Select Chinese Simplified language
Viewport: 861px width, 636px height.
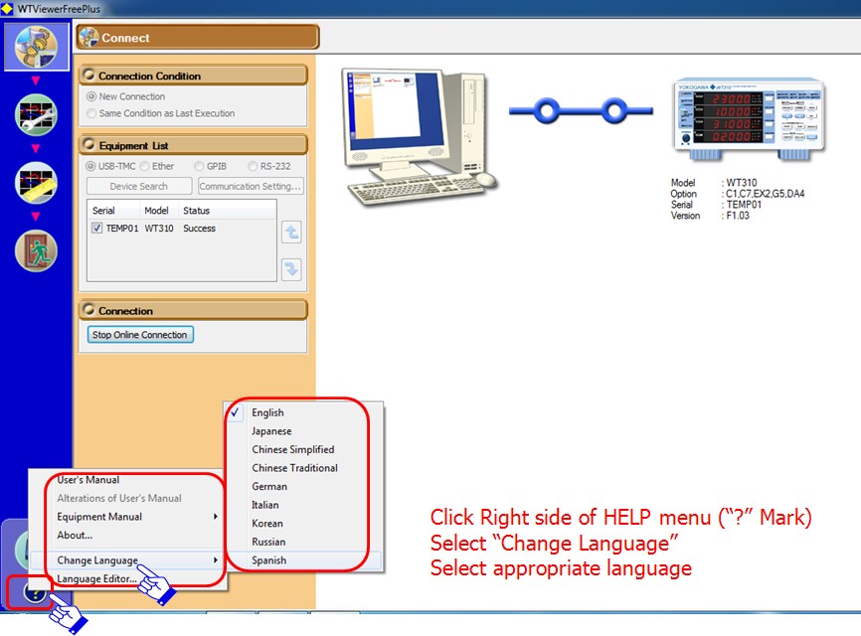[x=303, y=449]
